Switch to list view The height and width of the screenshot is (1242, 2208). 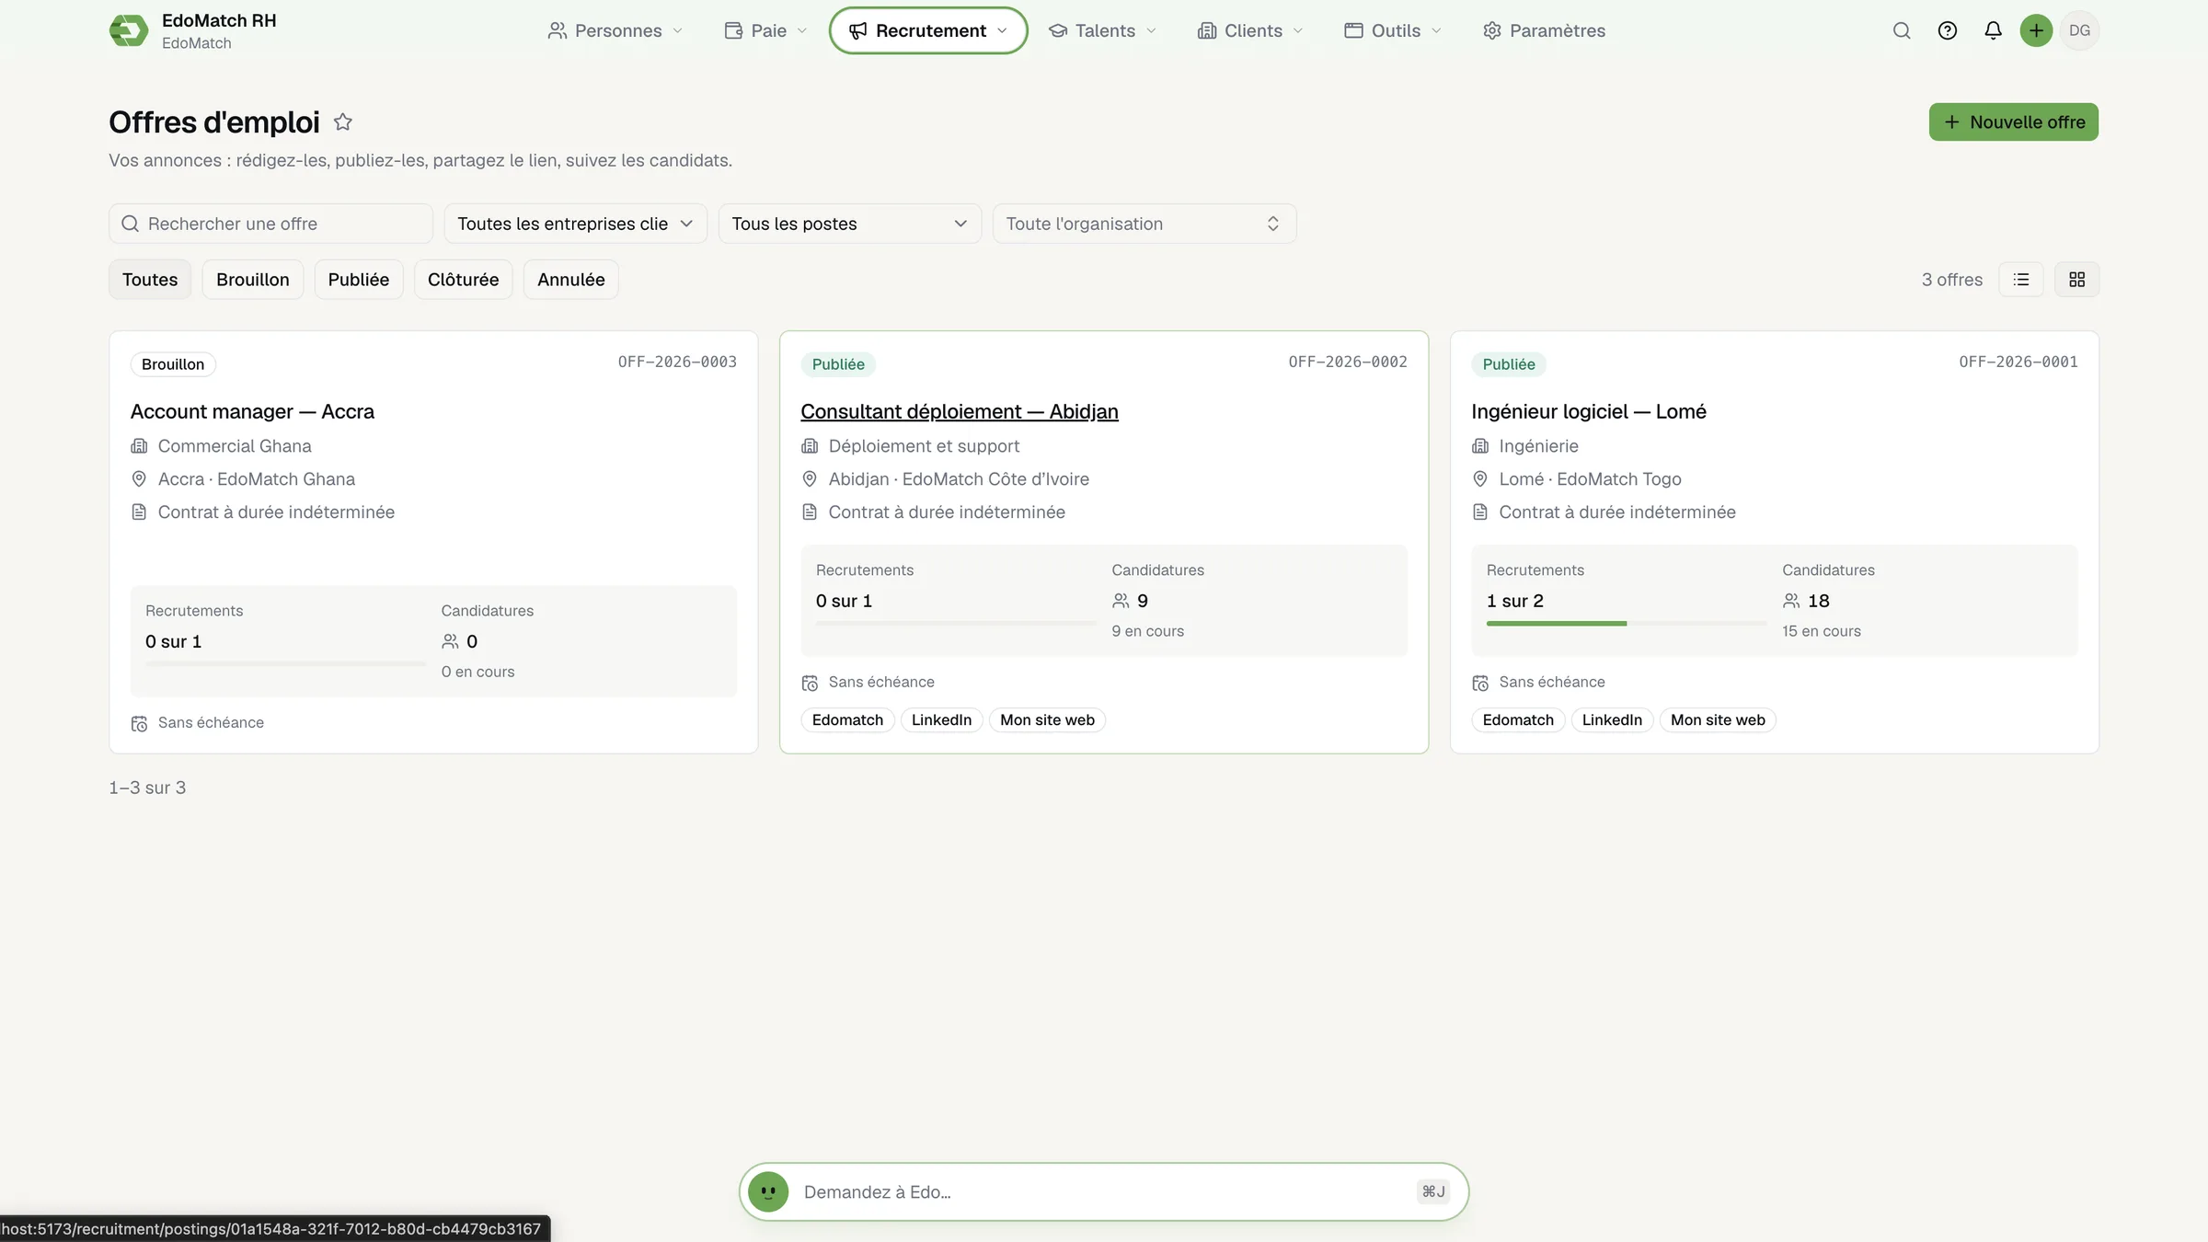pos(2021,280)
